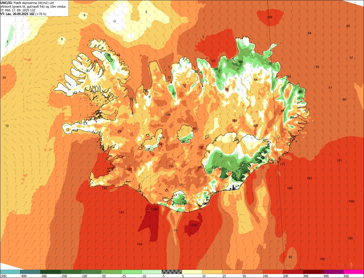Select the IT: Mið. 17. 09. 2025 12Z line

18,10
